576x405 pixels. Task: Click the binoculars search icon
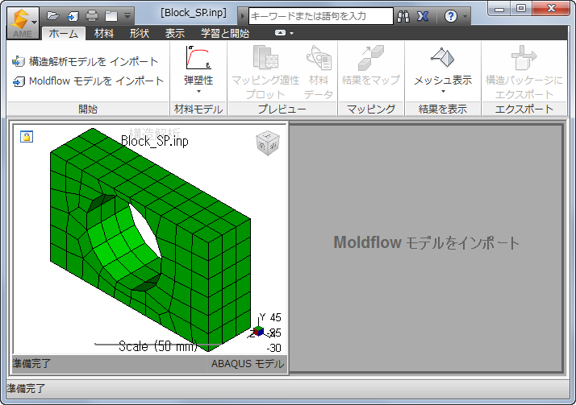click(403, 16)
